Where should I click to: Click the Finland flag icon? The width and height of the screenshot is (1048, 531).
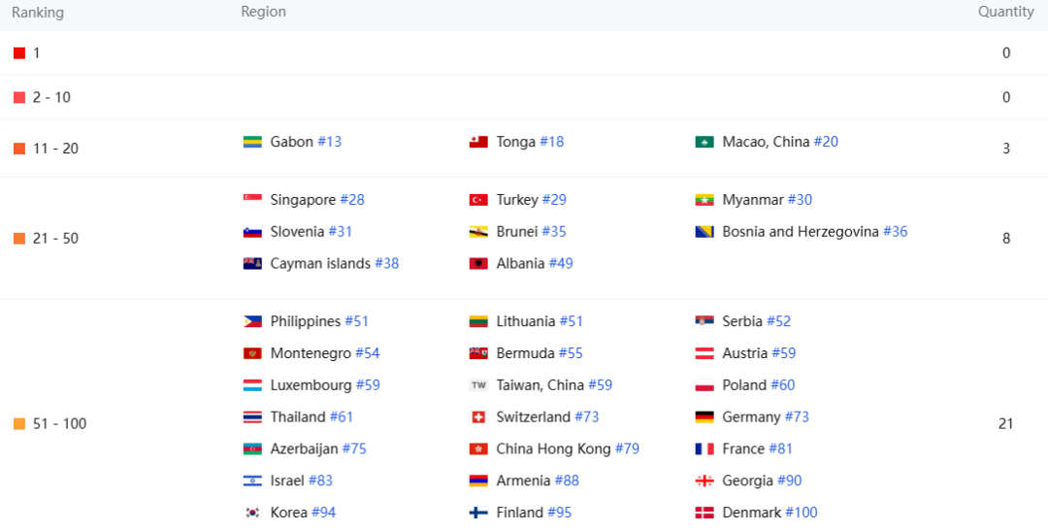pyautogui.click(x=477, y=513)
